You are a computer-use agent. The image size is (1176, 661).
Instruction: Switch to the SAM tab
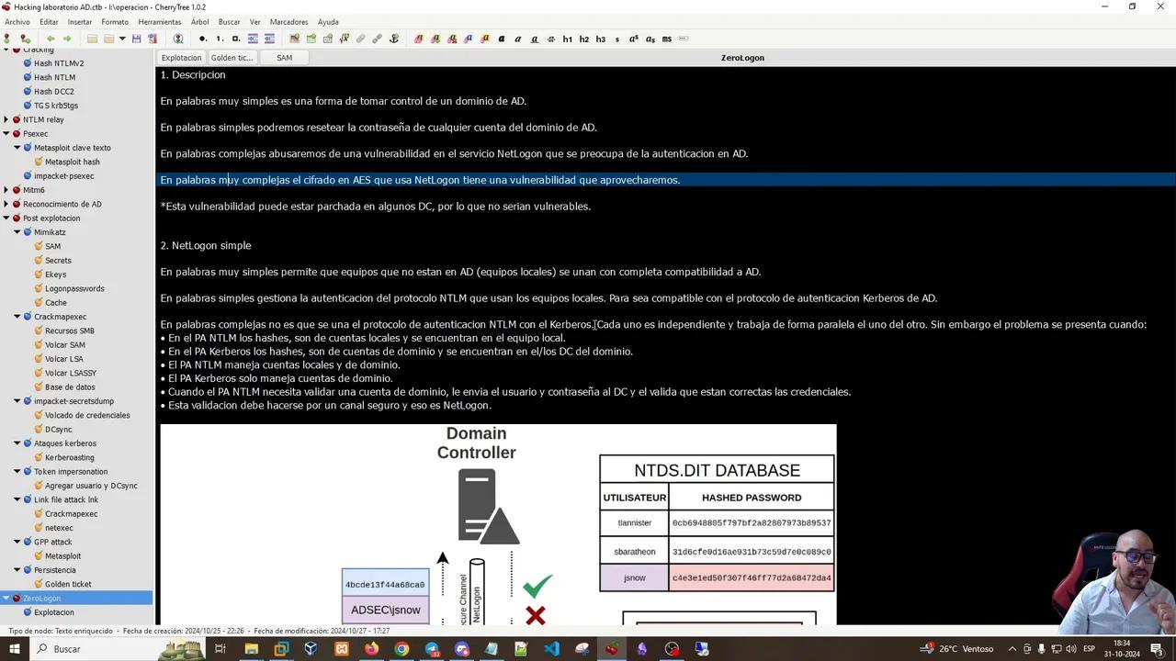(x=284, y=57)
